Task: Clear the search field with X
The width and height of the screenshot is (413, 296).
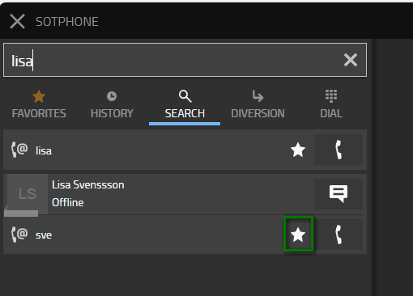Action: [351, 60]
